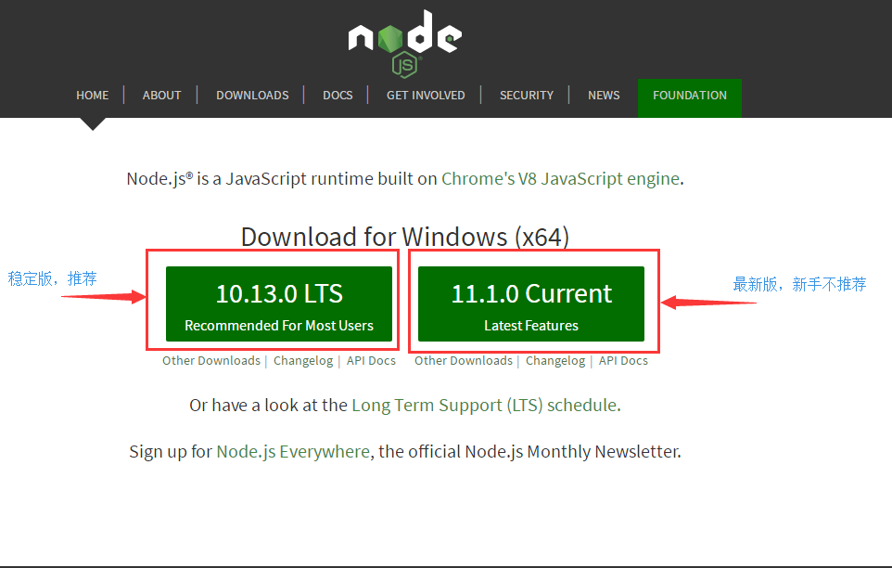Open API Docs under the LTS button
892x568 pixels.
pyautogui.click(x=371, y=361)
